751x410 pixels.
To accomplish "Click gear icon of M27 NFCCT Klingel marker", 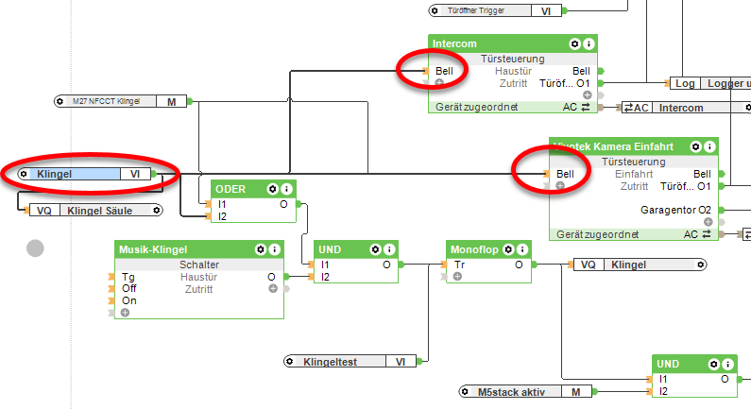I will [x=60, y=101].
